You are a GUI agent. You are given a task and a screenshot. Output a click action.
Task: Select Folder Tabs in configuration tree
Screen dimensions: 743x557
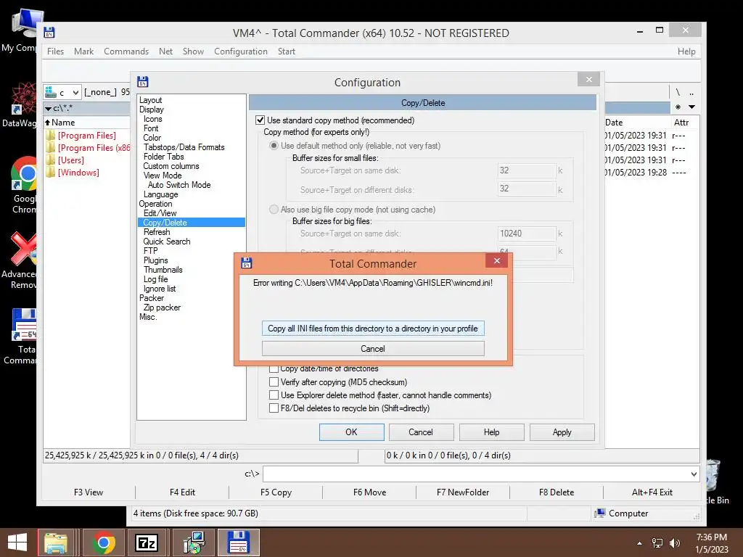coord(163,157)
